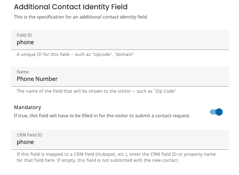Click the 'Mandatory' setting label
Screen dimensions: 239x175
27,107
